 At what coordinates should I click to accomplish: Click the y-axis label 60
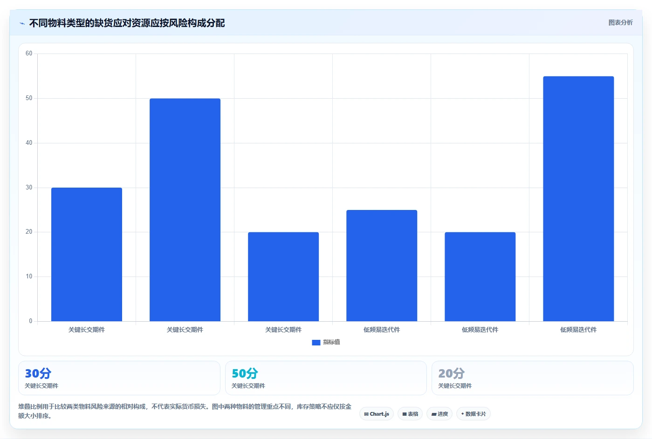29,54
